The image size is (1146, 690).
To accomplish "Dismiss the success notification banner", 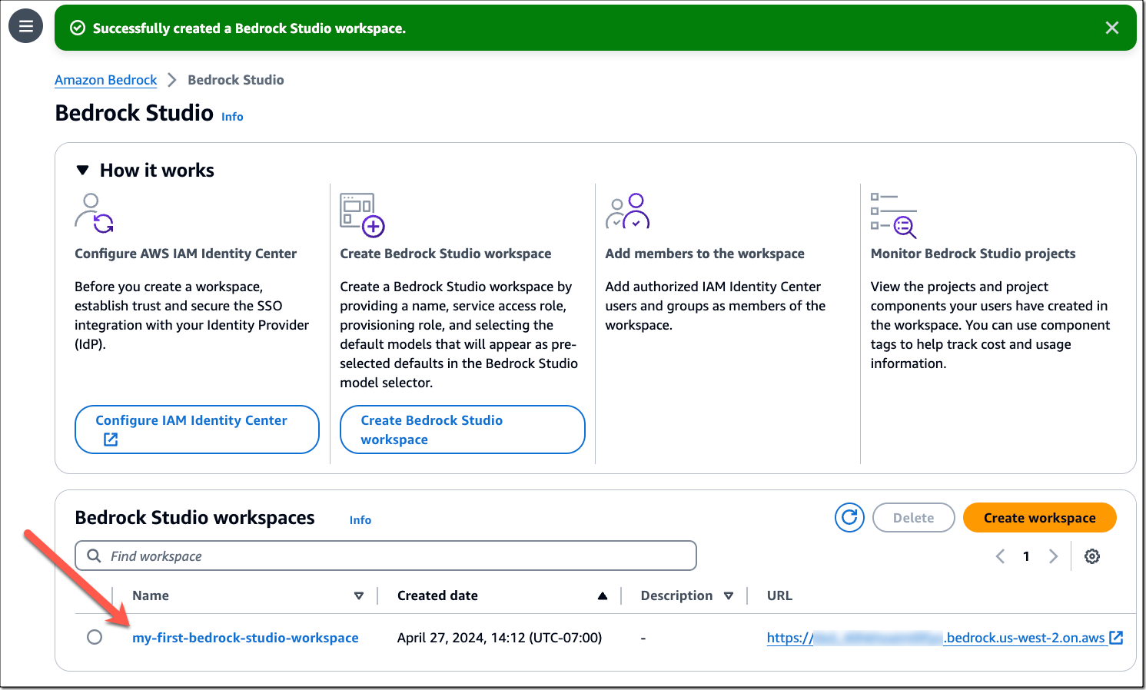I will [x=1111, y=28].
